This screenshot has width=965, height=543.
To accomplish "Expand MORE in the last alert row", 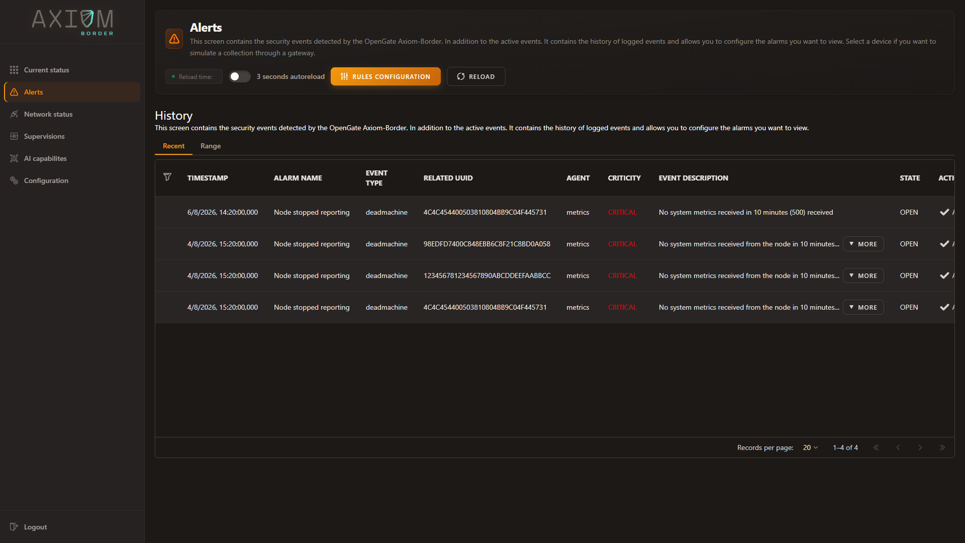I will pos(863,307).
